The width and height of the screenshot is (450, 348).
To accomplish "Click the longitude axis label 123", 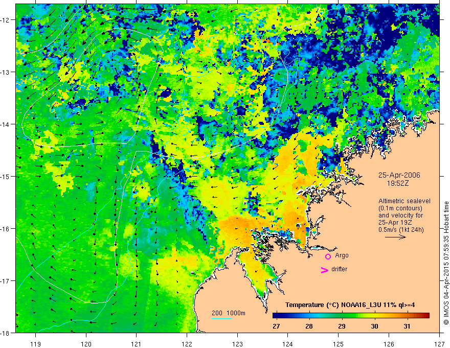I will [x=237, y=344].
